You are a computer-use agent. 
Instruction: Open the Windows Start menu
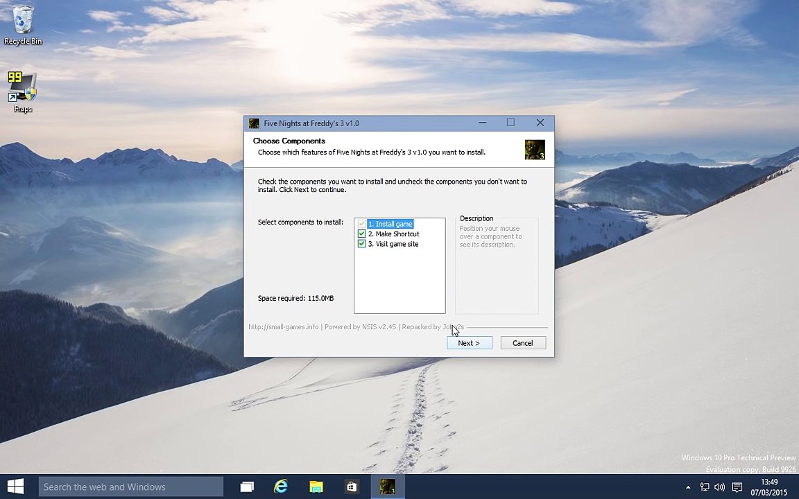[15, 487]
